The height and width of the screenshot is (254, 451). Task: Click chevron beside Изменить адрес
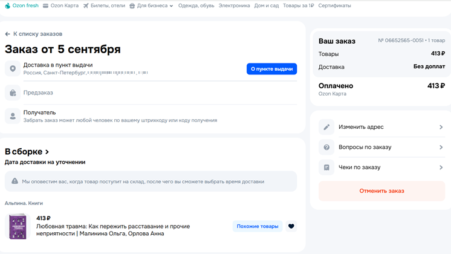(x=441, y=127)
